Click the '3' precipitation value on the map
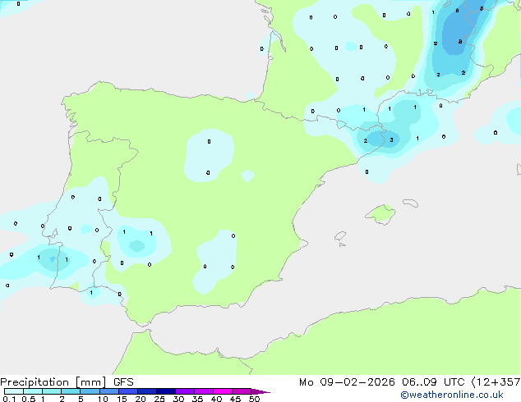The image size is (521, 402). point(391,140)
